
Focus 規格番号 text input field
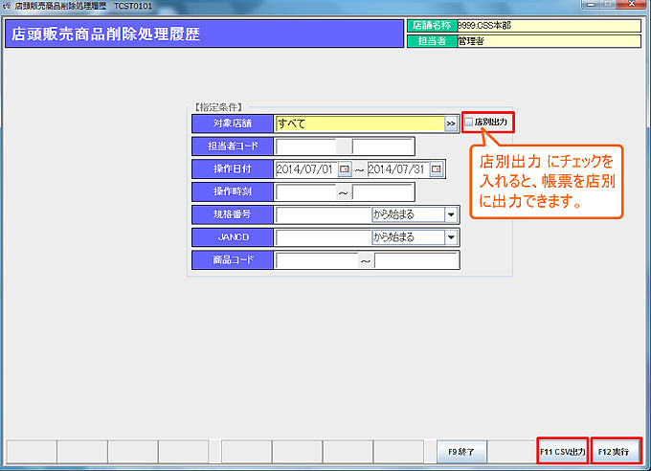click(x=324, y=214)
